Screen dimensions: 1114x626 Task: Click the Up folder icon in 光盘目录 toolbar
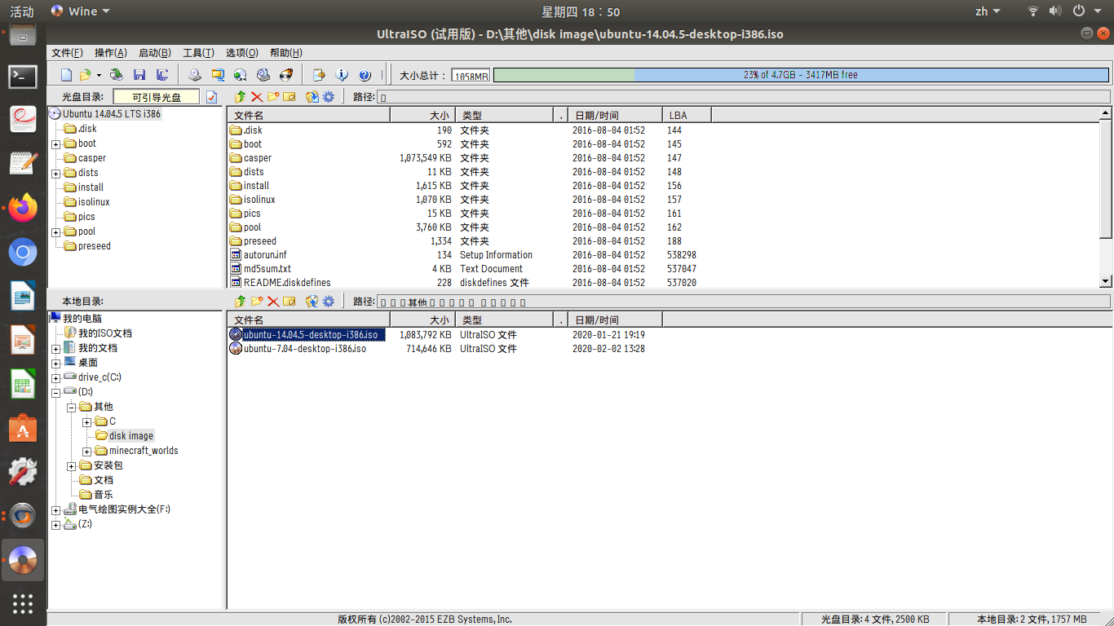(x=240, y=97)
